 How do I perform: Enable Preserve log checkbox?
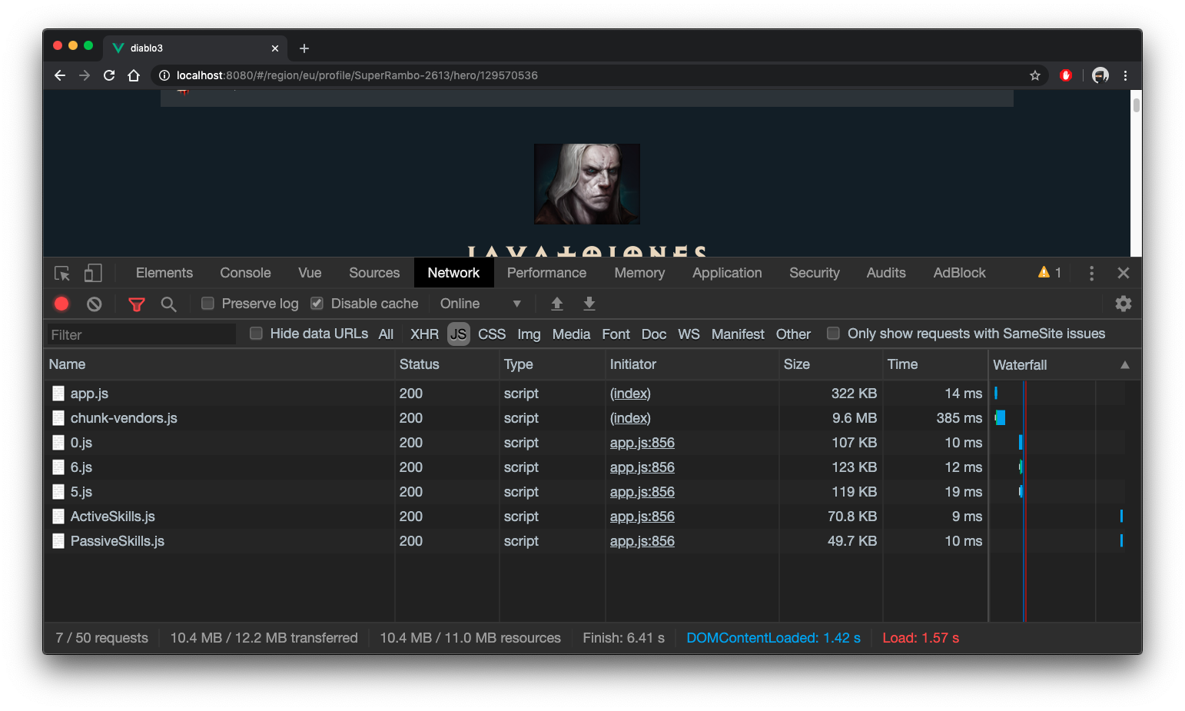[207, 304]
